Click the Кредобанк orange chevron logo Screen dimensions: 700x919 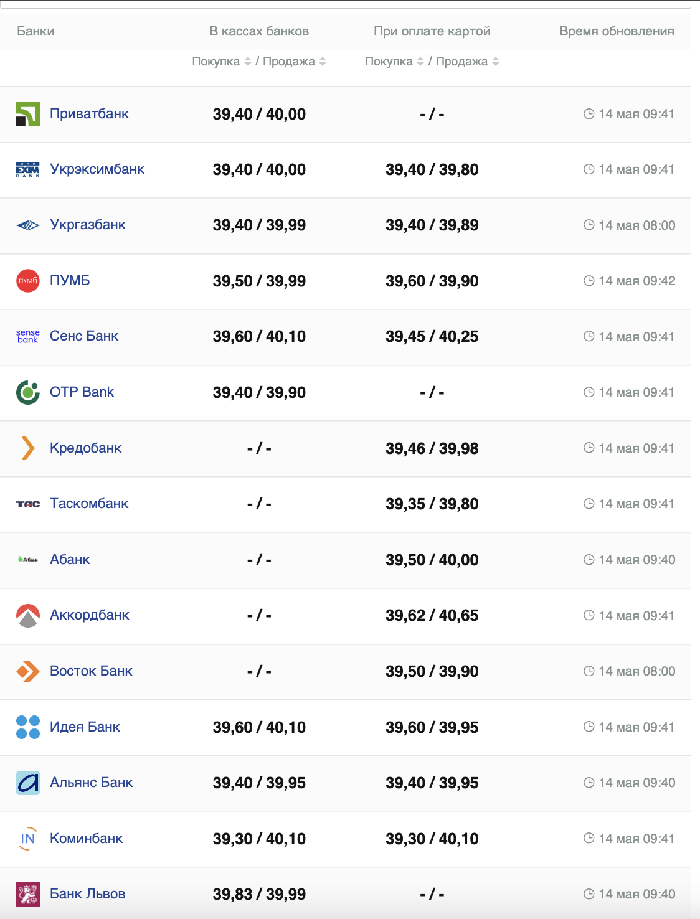28,448
